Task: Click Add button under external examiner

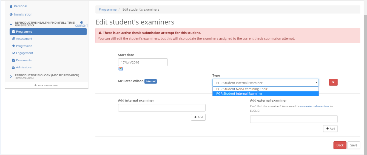Action: [x=330, y=129]
